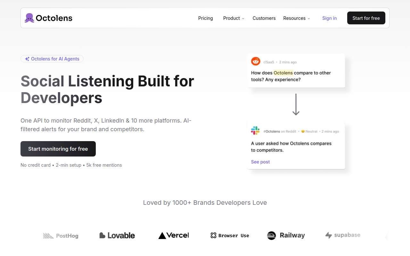Open the Octolens for AI Agents badge
The height and width of the screenshot is (256, 410).
52,59
